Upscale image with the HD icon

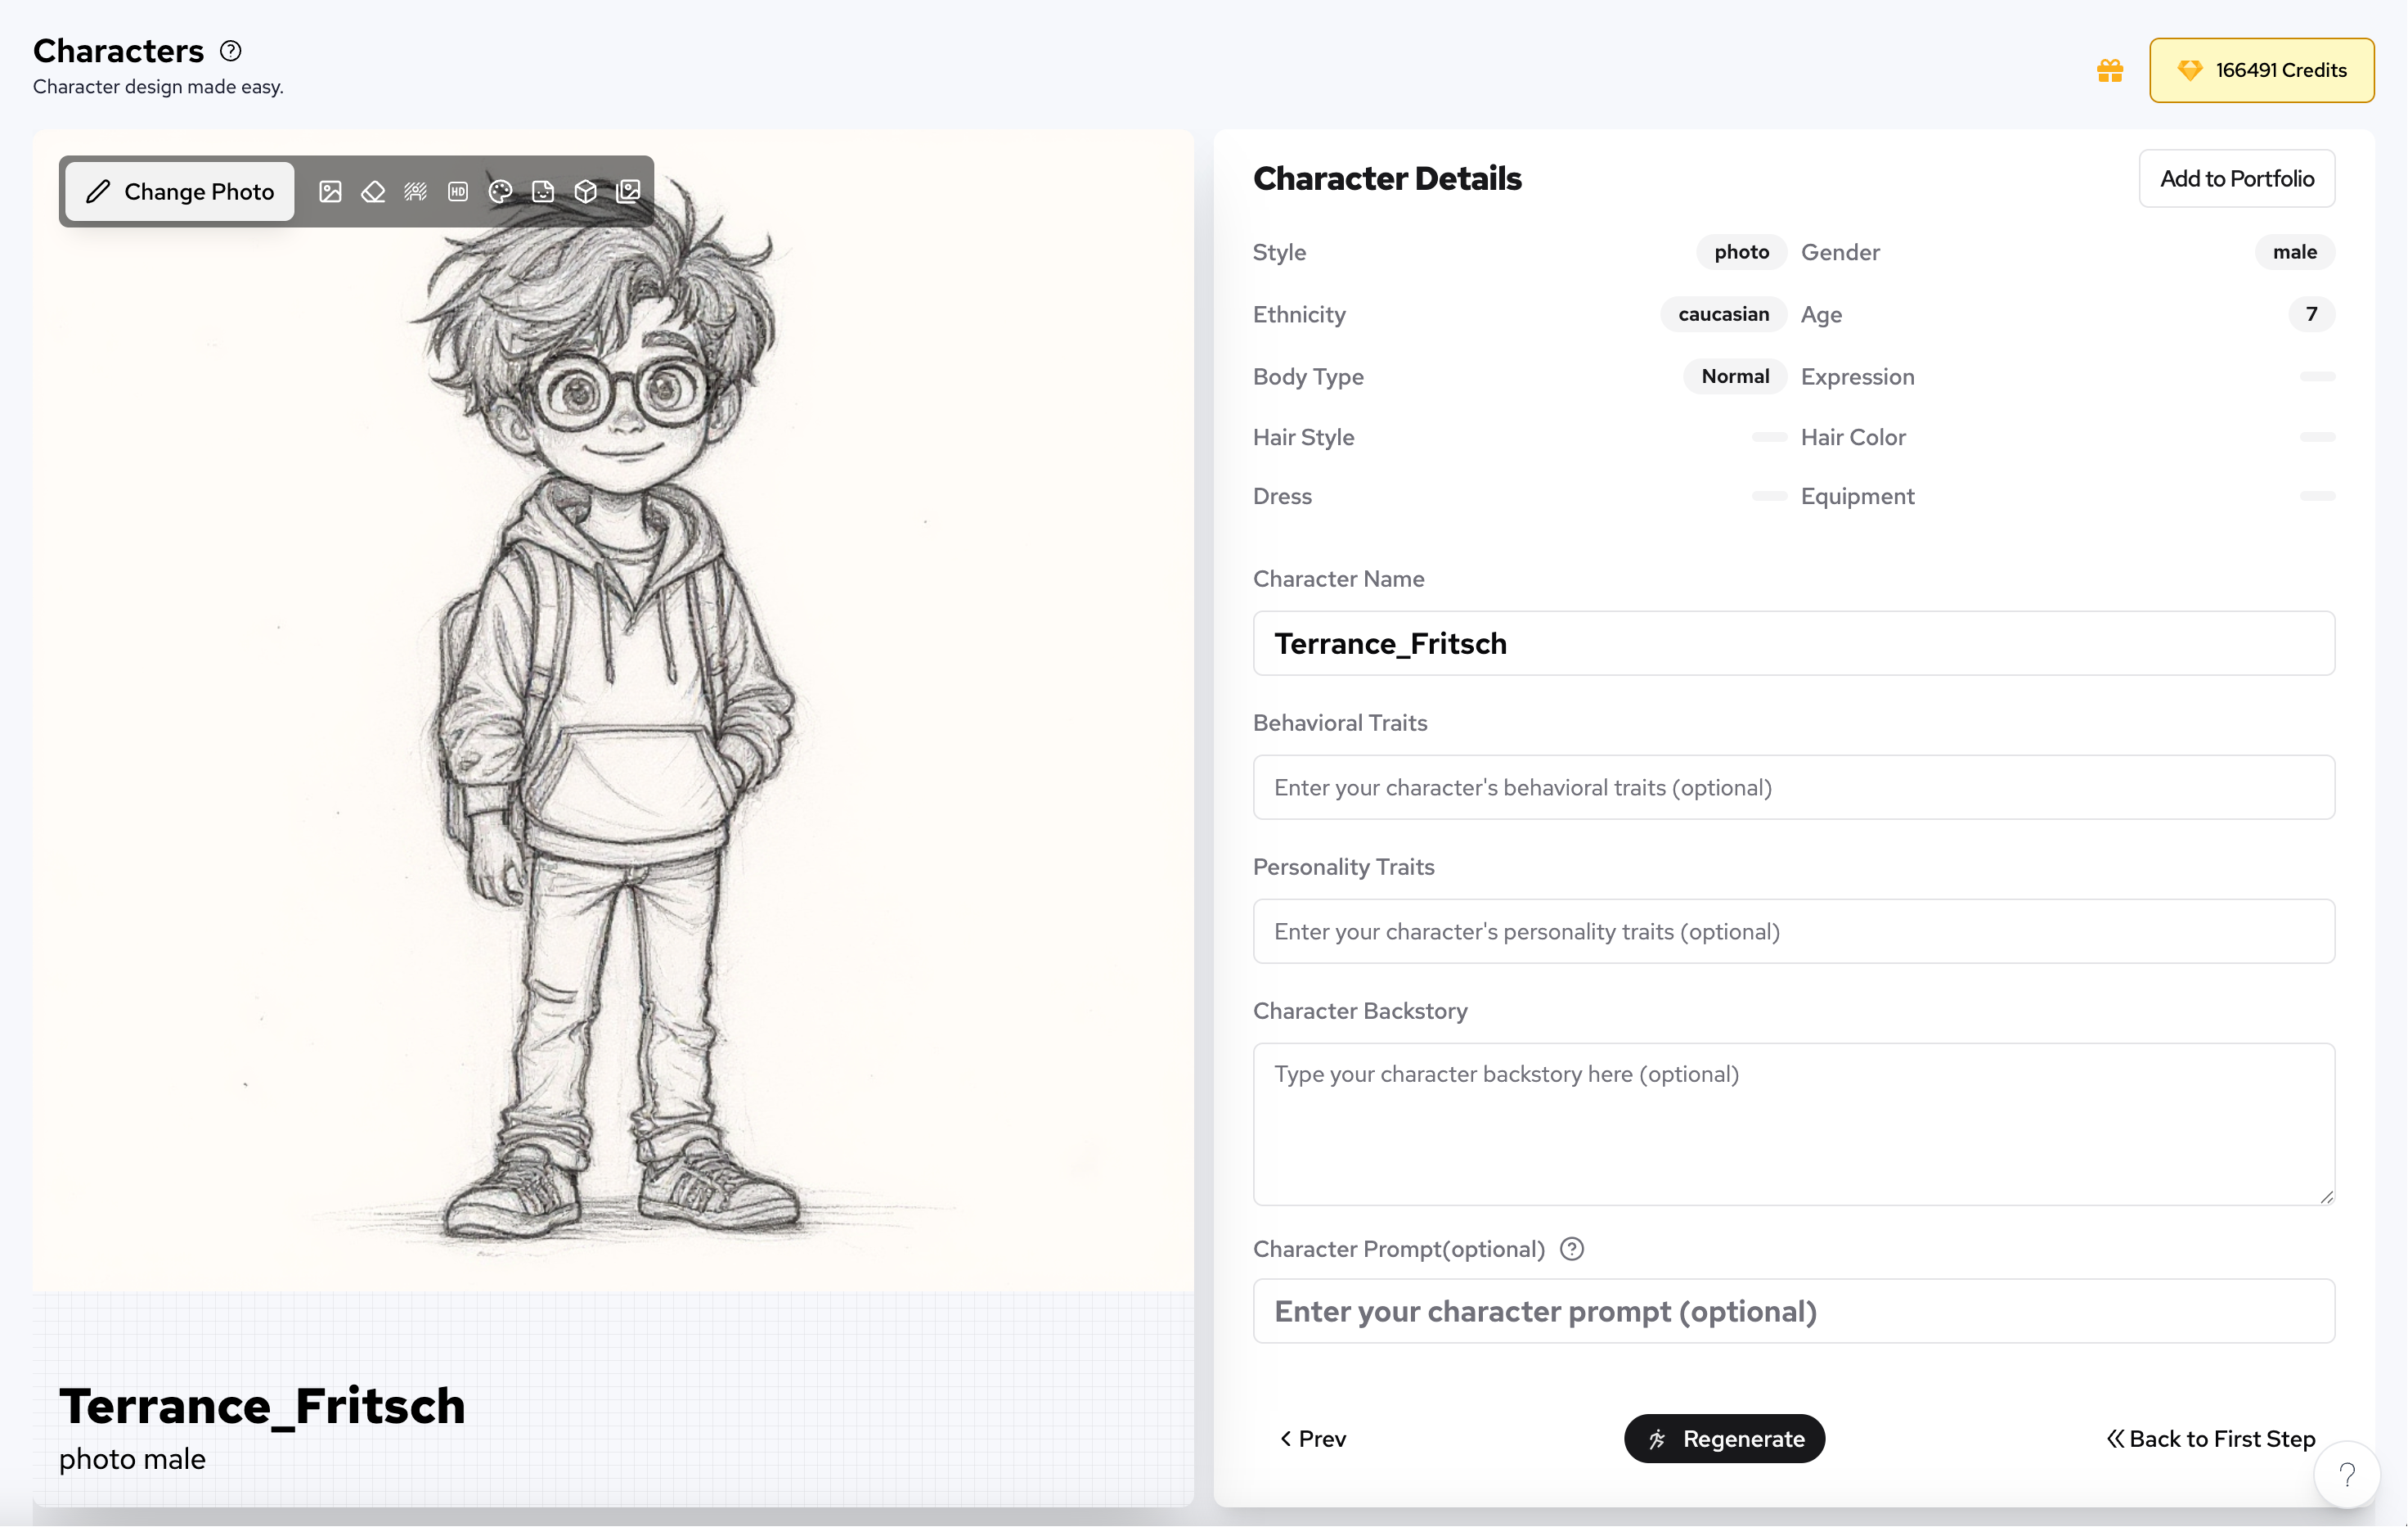point(458,191)
